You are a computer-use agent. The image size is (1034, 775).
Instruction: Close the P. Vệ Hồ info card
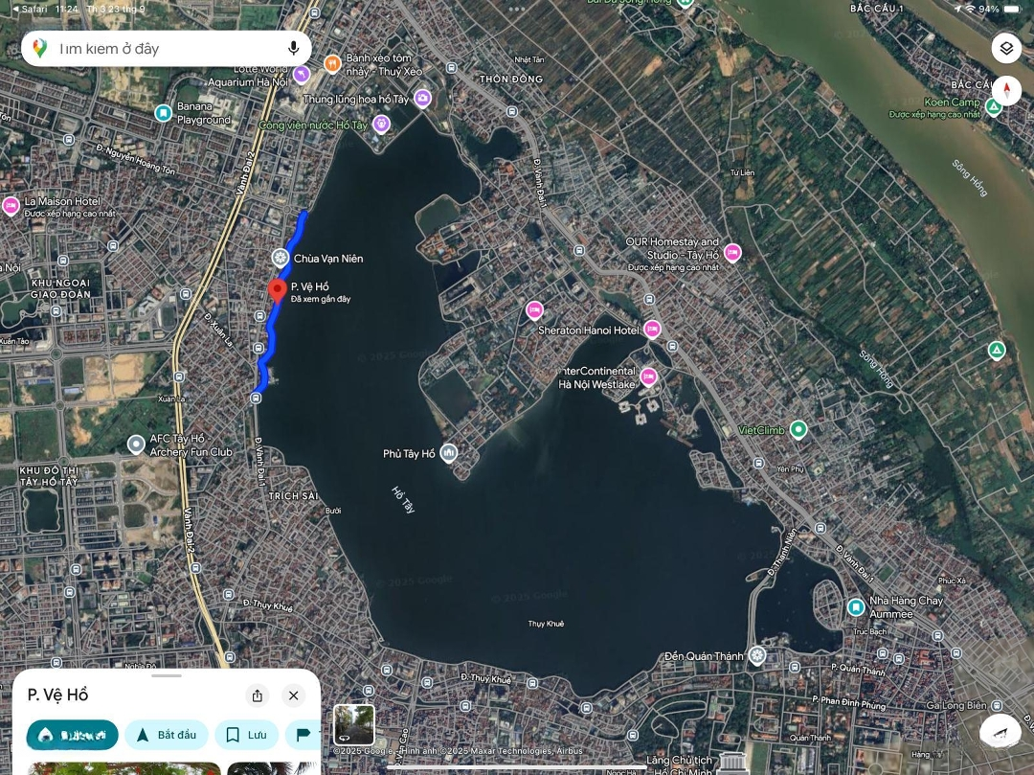[x=294, y=695]
